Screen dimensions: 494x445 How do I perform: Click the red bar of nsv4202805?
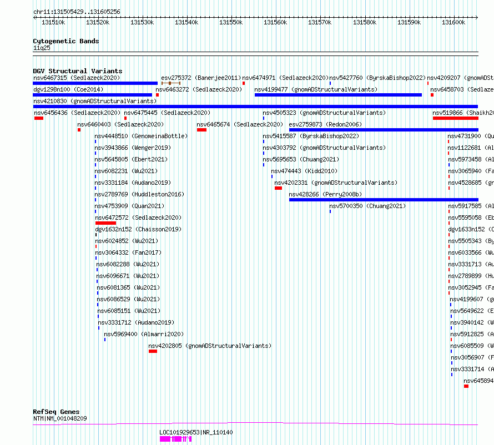pos(153,351)
